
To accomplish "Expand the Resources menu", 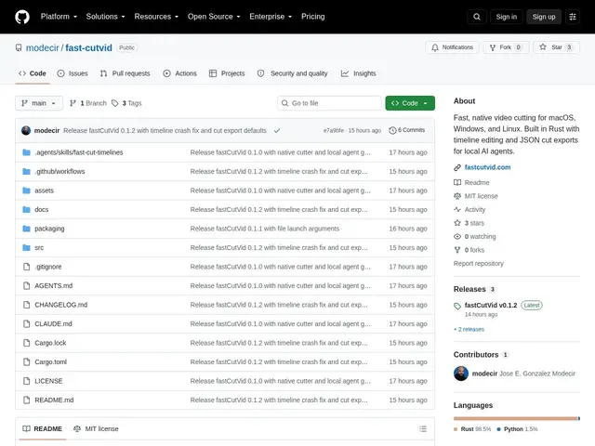I will click(156, 17).
